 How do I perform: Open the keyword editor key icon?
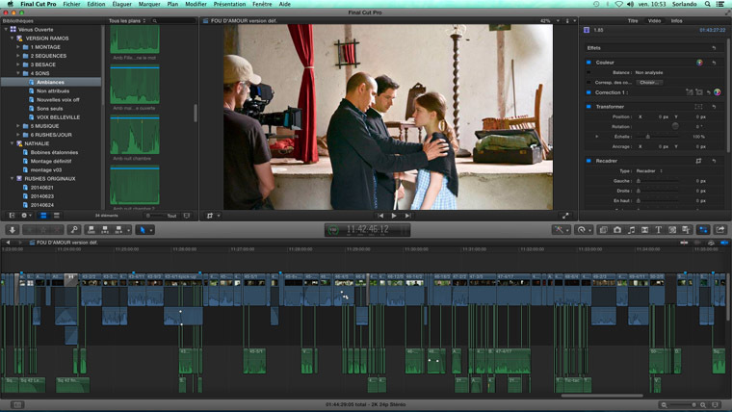pos(74,229)
